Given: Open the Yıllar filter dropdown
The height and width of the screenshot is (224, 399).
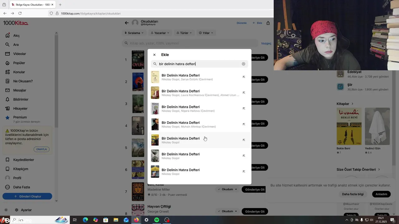Looking at the screenshot, I should point(206,33).
